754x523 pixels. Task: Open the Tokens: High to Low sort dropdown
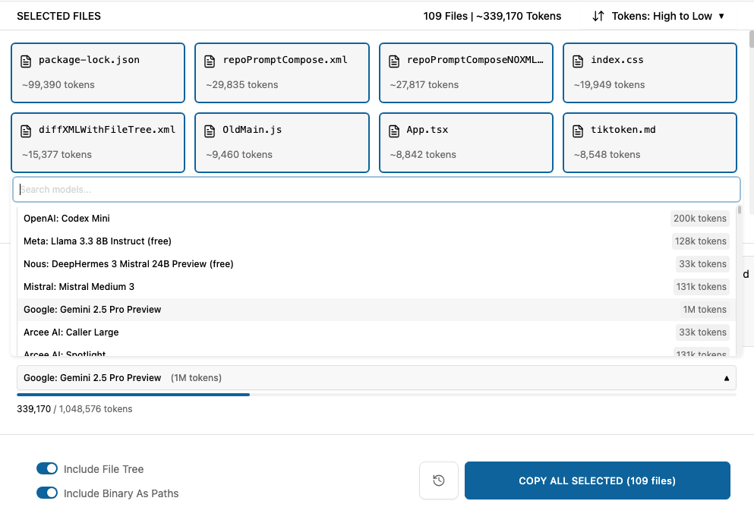click(x=659, y=16)
